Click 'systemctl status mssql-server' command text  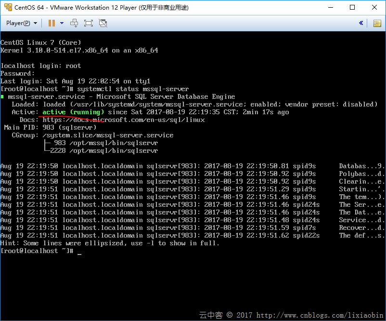pos(133,89)
